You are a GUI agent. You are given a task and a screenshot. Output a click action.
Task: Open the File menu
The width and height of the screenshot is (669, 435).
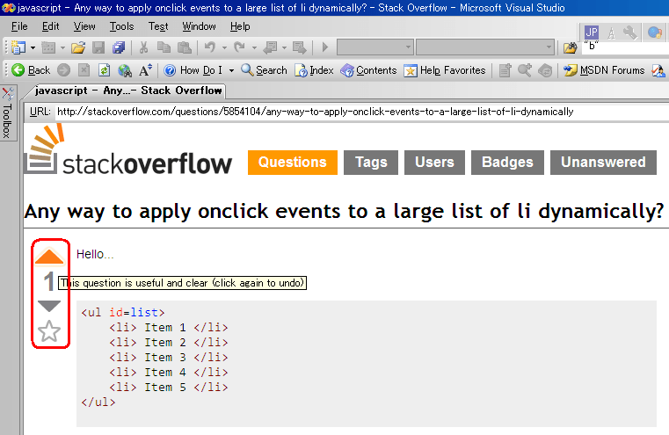point(19,26)
